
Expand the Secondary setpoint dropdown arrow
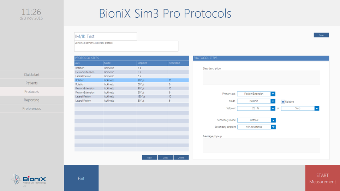pos(273,127)
